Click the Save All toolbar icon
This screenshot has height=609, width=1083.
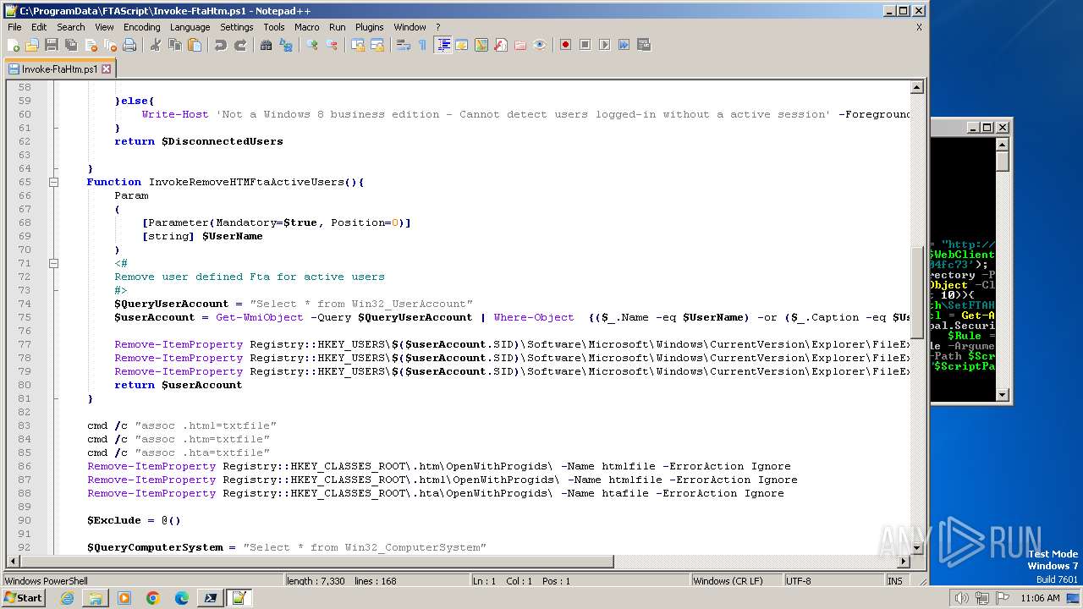click(71, 45)
